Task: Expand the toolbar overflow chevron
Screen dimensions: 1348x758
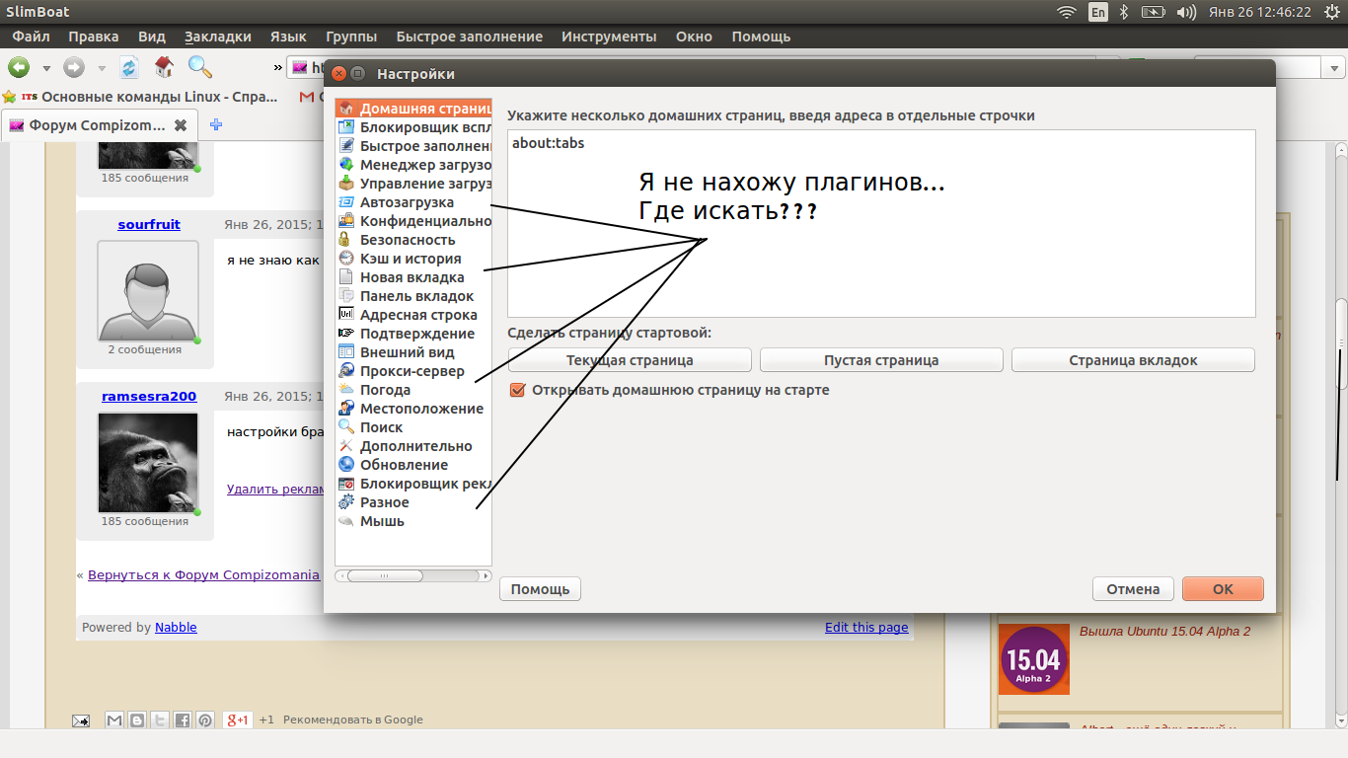Action: pyautogui.click(x=278, y=68)
